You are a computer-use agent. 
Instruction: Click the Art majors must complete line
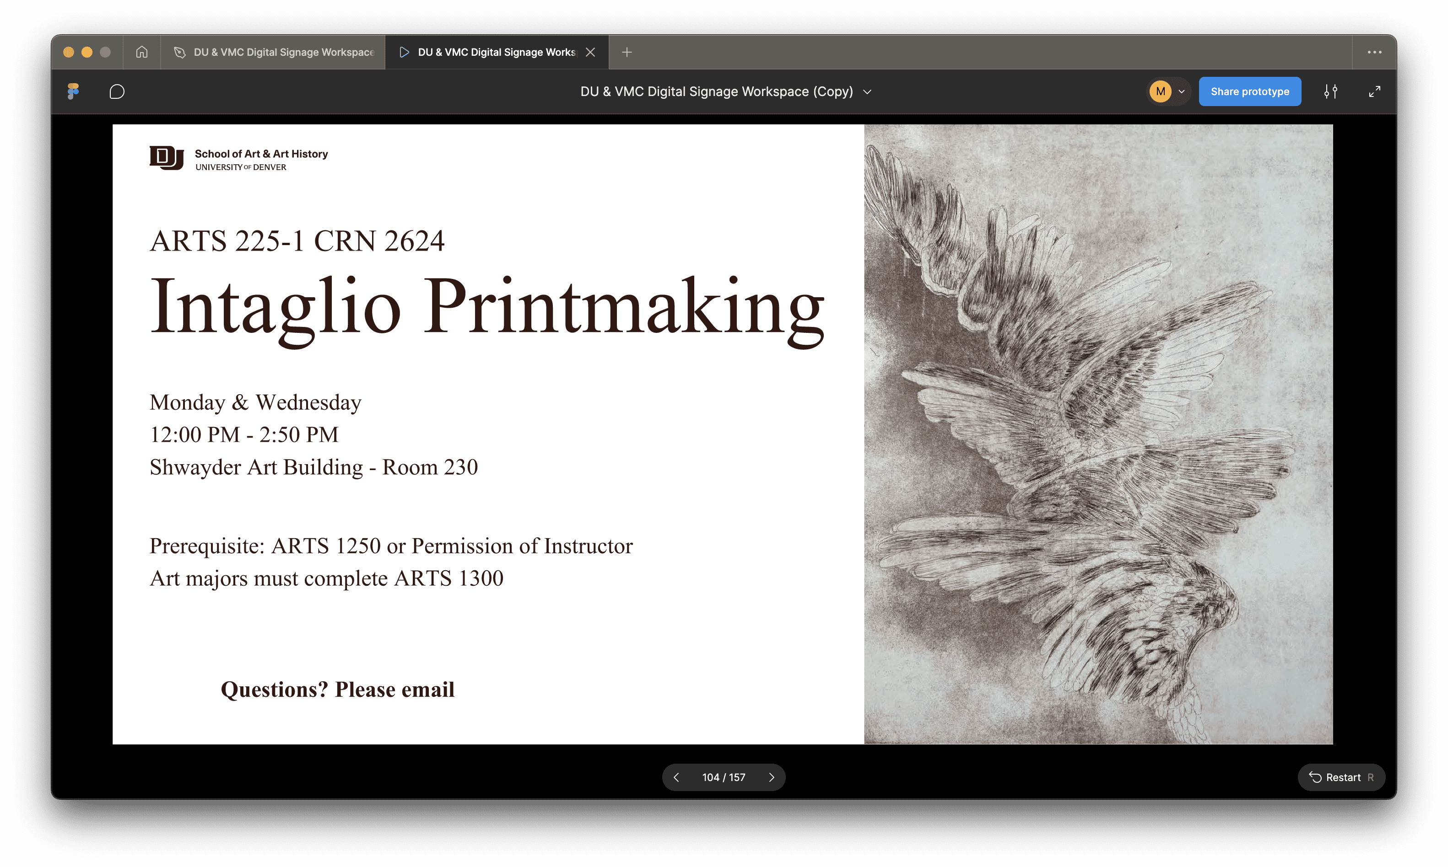tap(326, 578)
